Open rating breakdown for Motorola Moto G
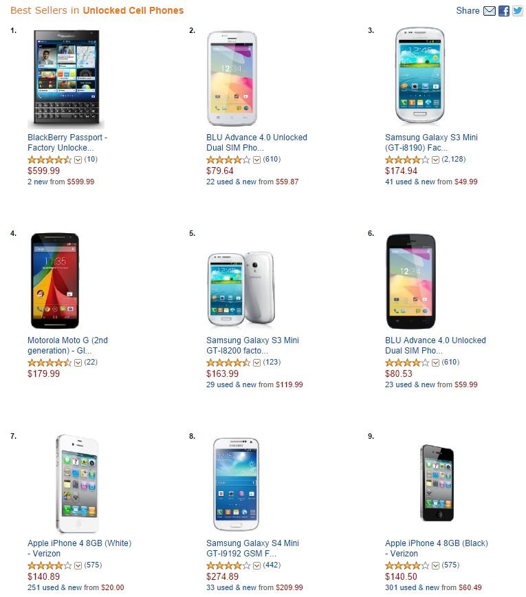The image size is (526, 597). point(78,362)
